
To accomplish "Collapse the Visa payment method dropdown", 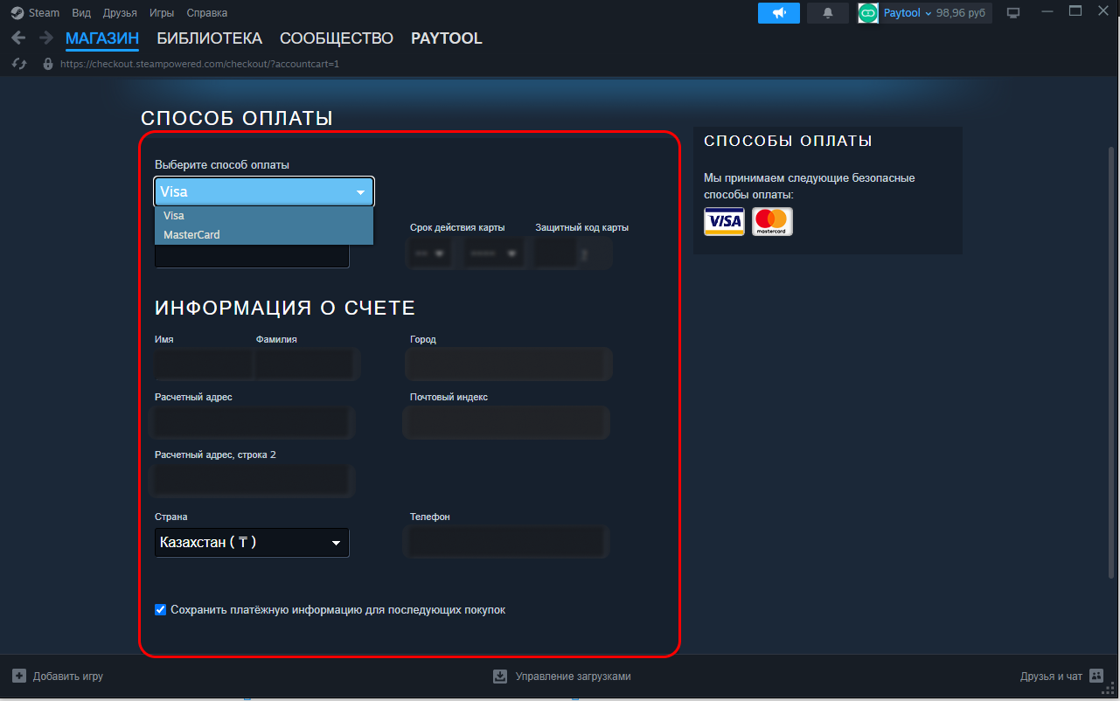I will [264, 192].
